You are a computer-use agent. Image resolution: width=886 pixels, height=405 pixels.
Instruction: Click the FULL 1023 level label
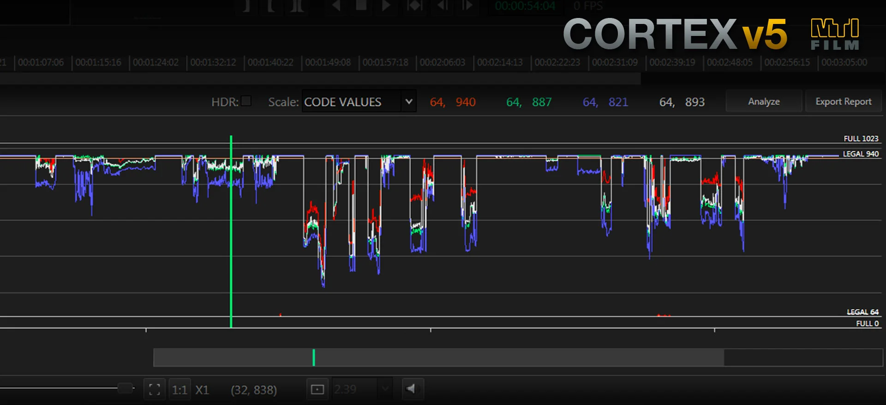click(861, 138)
